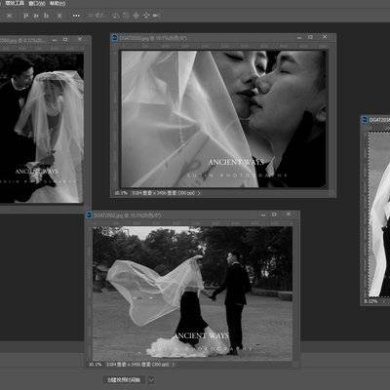Open the 帮助(H) menu
Screen dimensions: 390x390
[58, 4]
